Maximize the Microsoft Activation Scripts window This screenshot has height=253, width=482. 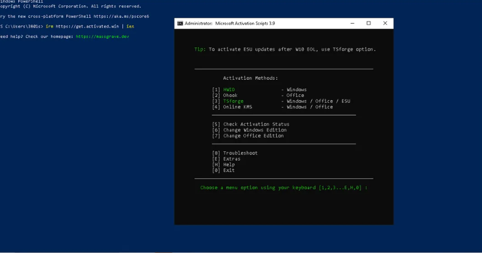click(368, 23)
